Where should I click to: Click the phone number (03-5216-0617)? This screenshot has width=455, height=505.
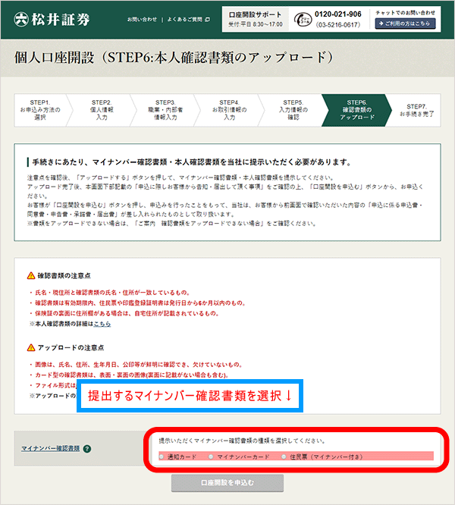tap(337, 25)
